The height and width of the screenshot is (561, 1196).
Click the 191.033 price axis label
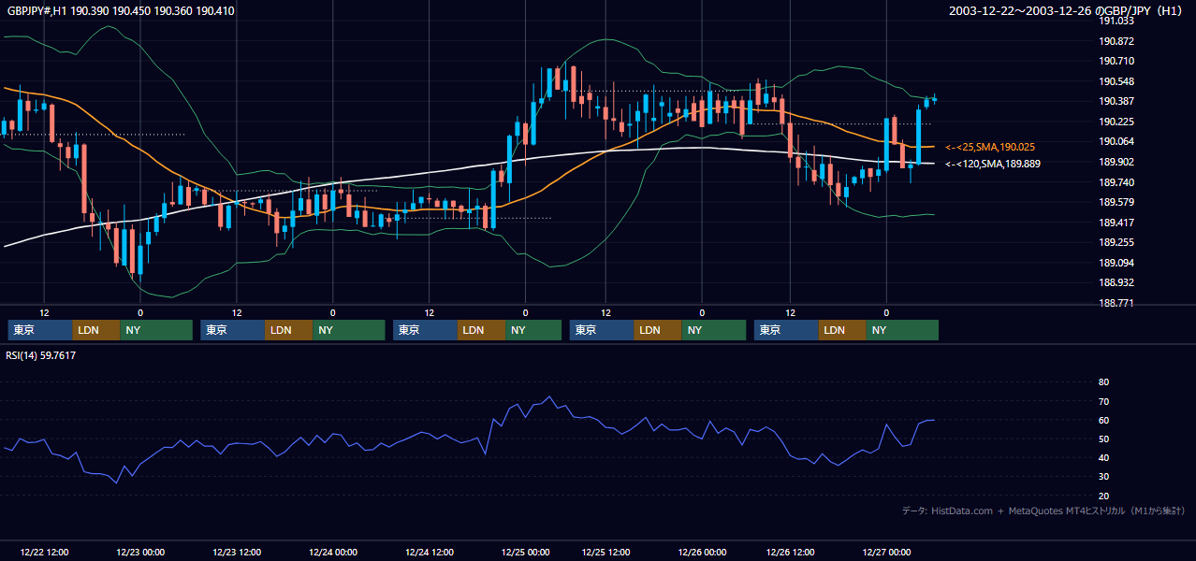tap(1116, 21)
